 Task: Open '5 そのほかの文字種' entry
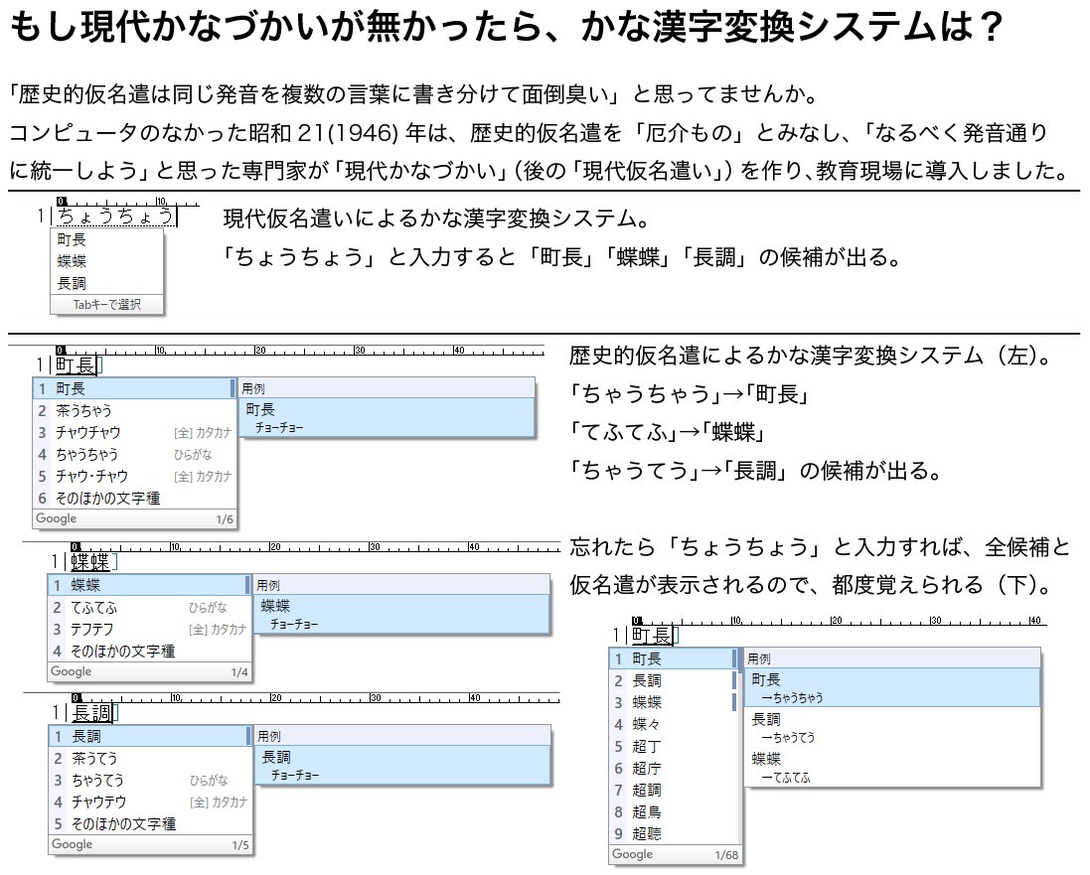click(149, 823)
